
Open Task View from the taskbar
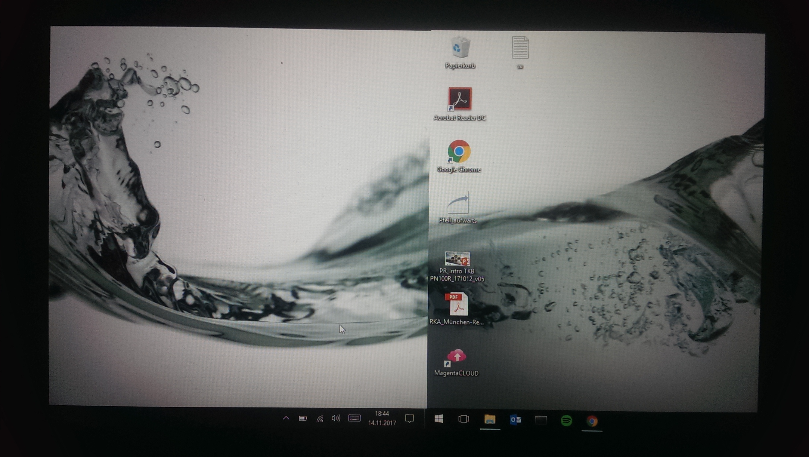pyautogui.click(x=464, y=419)
